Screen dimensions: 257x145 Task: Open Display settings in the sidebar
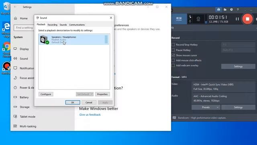[21, 49]
